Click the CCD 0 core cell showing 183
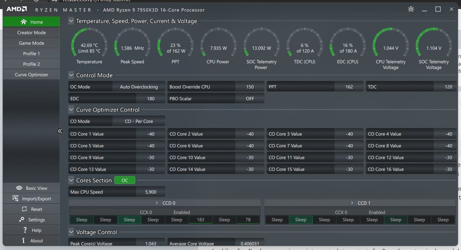461x250 pixels. click(x=201, y=220)
